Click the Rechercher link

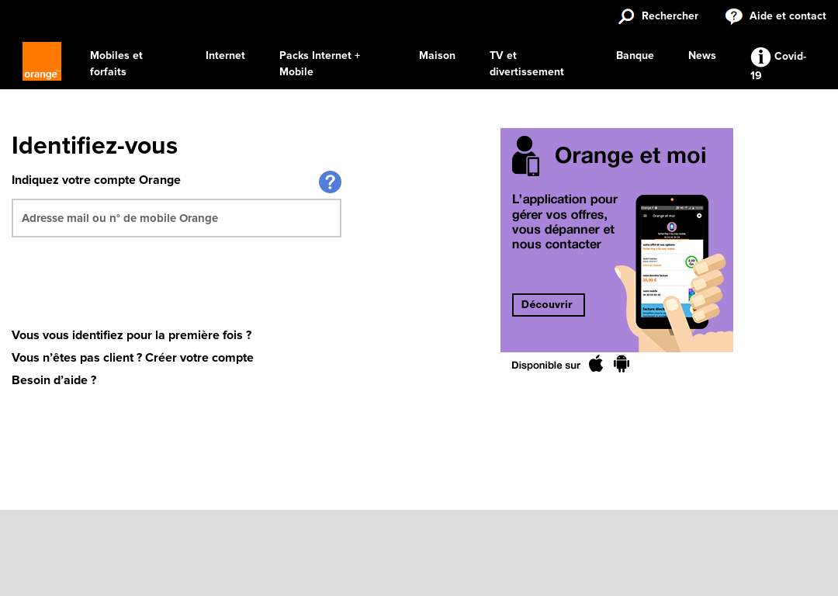tap(670, 16)
